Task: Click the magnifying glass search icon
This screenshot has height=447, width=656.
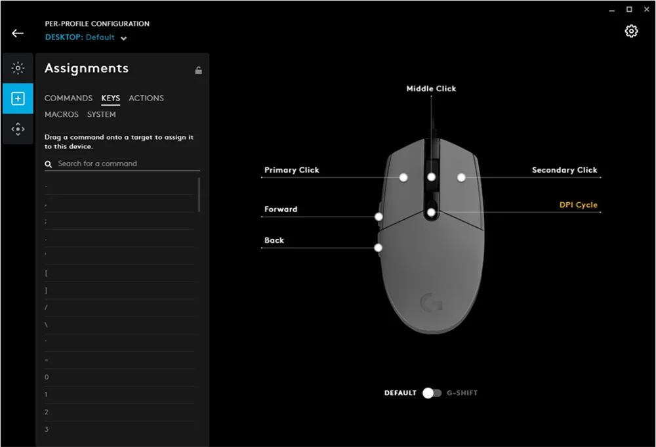Action: [x=49, y=164]
